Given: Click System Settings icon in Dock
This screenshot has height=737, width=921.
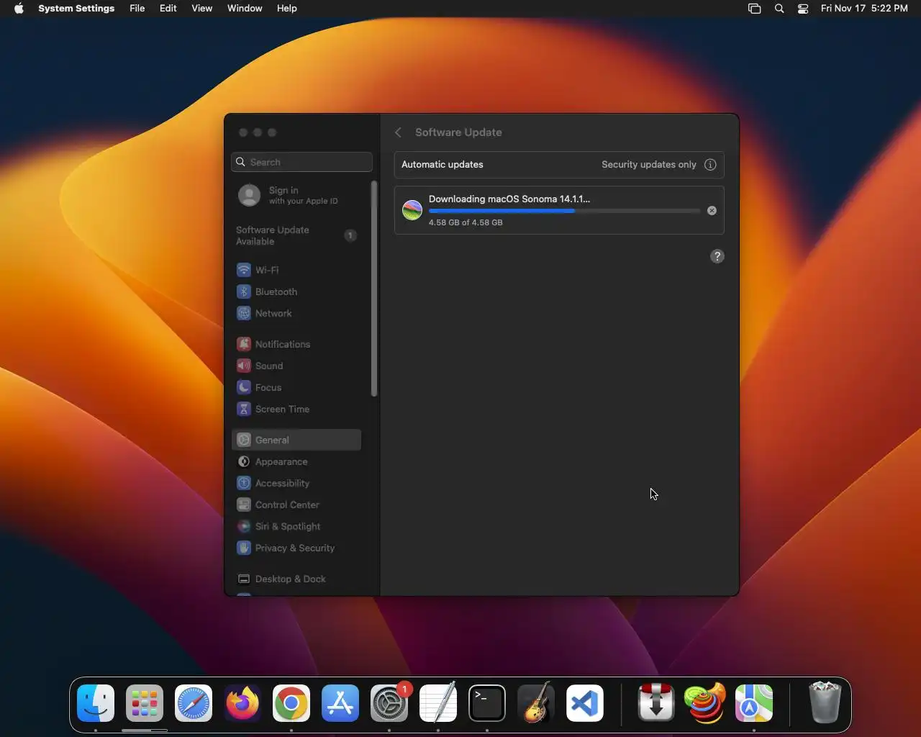Looking at the screenshot, I should (389, 703).
